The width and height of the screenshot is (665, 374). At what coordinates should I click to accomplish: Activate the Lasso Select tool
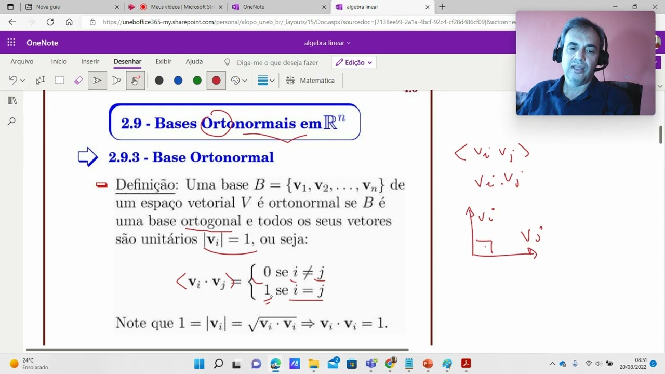pyautogui.click(x=40, y=81)
